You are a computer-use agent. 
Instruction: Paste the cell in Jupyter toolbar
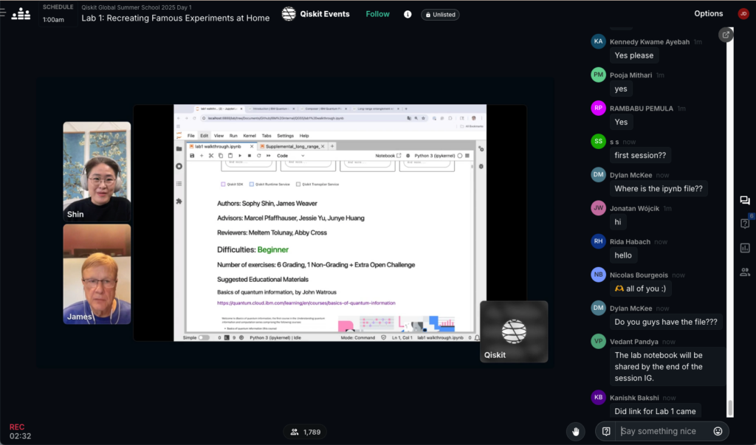coord(230,156)
